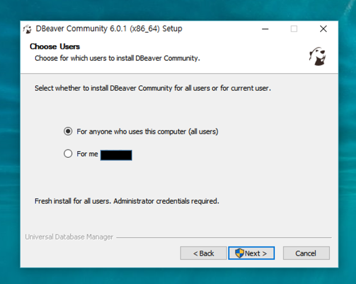
Task: Click the UAC shield icon on Next
Action: tap(239, 253)
